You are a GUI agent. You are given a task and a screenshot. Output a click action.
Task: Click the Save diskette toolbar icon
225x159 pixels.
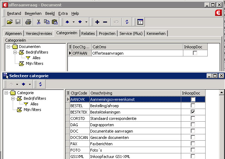coord(18,22)
